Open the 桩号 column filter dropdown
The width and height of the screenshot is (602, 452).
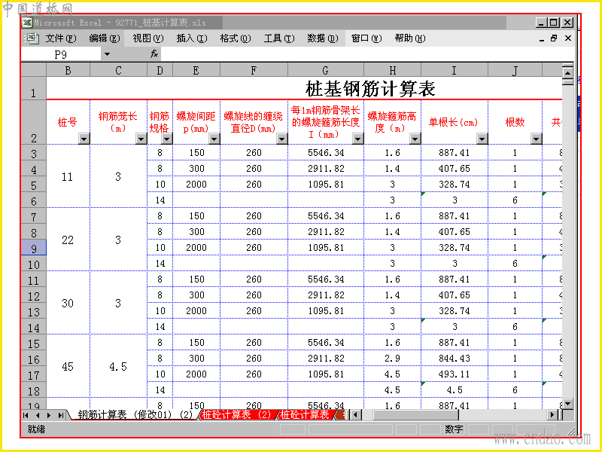click(84, 139)
